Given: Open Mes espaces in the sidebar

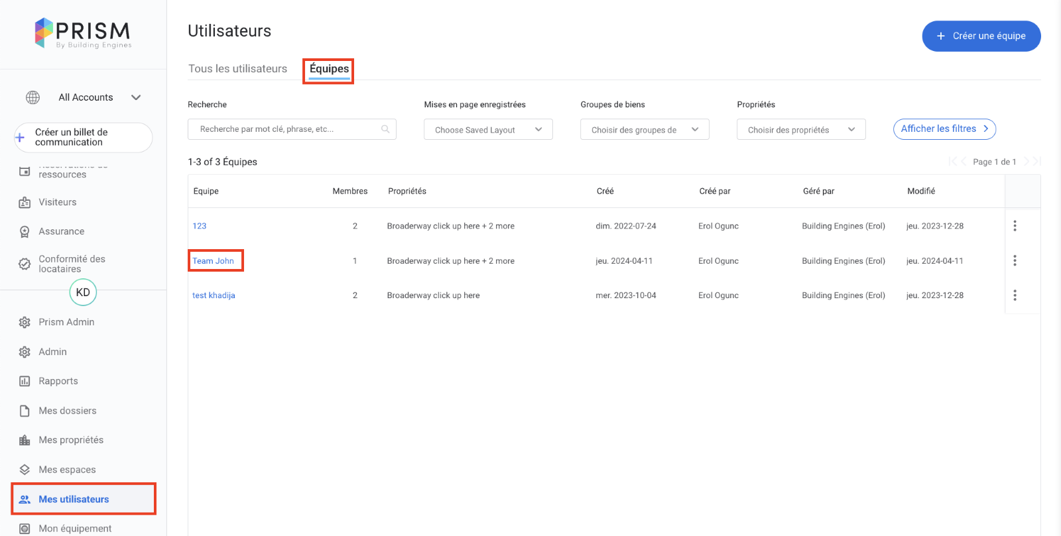Looking at the screenshot, I should coord(67,470).
